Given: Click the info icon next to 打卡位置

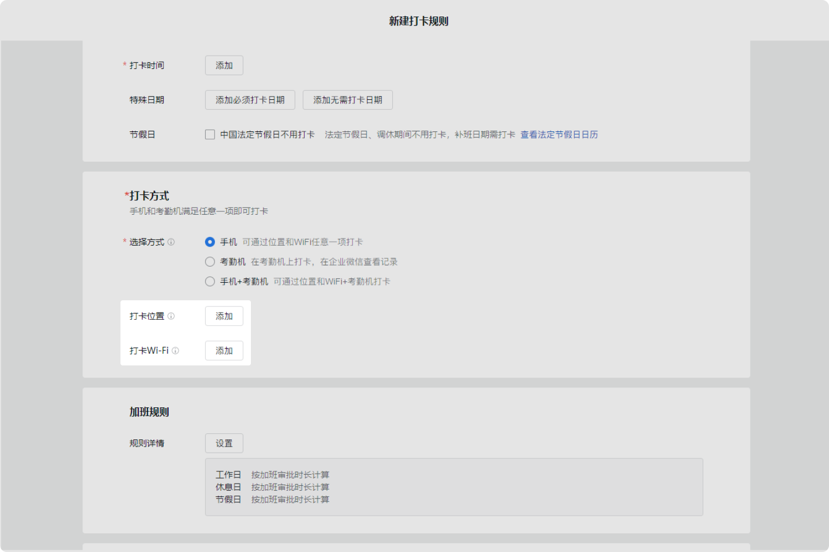Looking at the screenshot, I should coord(171,316).
